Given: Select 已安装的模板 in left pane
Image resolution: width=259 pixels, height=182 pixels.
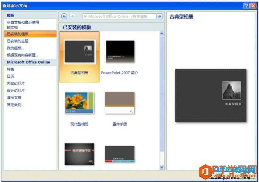Looking at the screenshot, I should click(x=30, y=34).
